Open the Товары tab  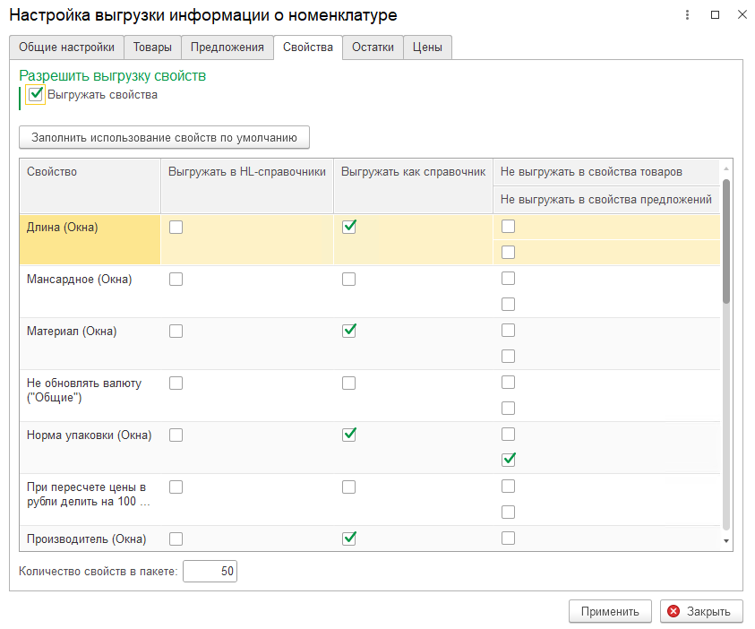point(152,47)
